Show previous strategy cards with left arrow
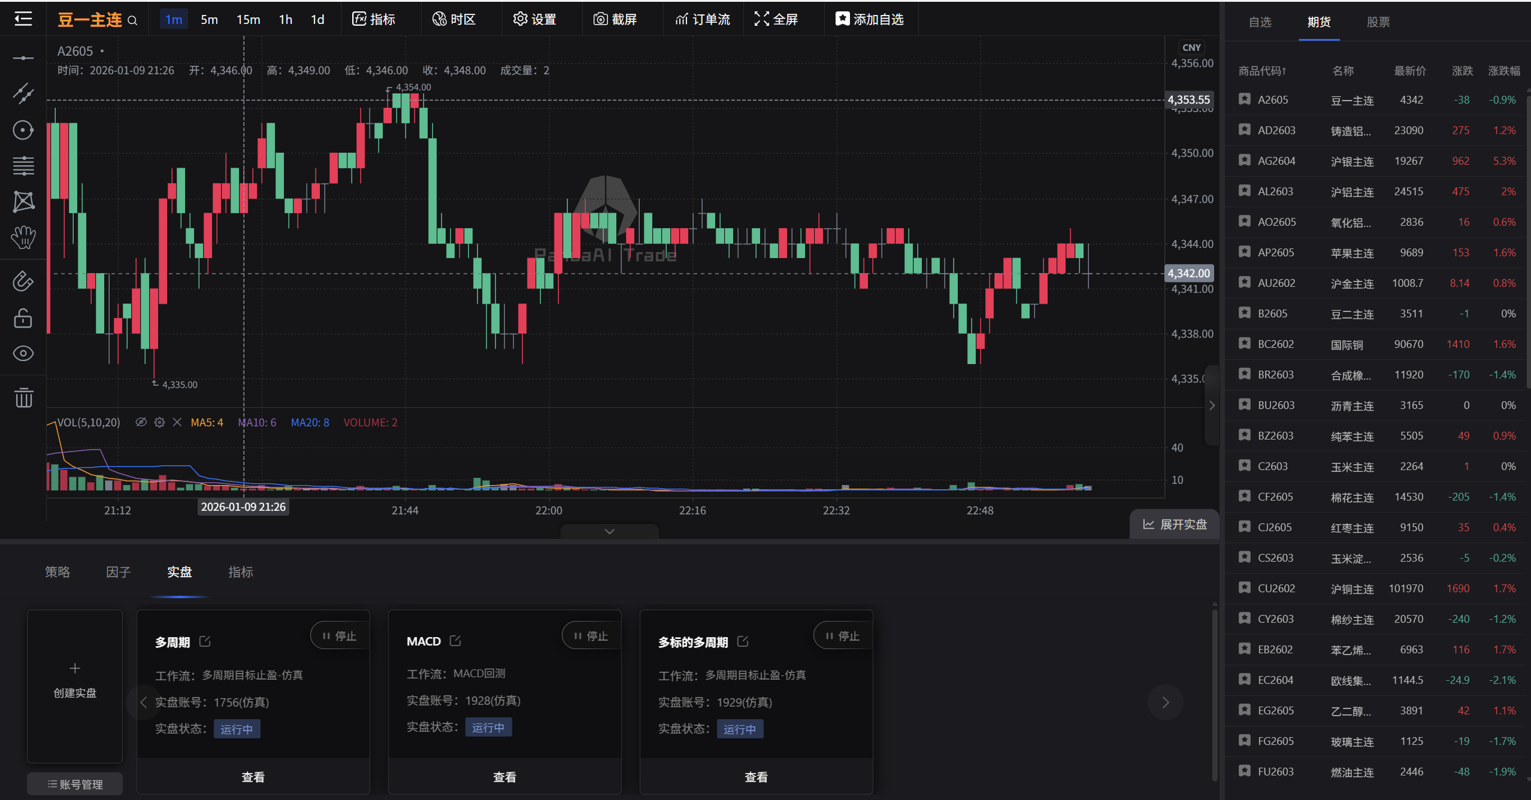 [x=143, y=702]
